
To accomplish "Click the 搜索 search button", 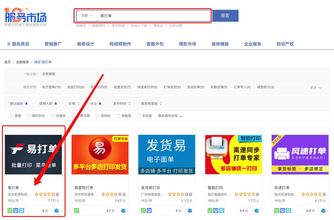I will coord(225,15).
